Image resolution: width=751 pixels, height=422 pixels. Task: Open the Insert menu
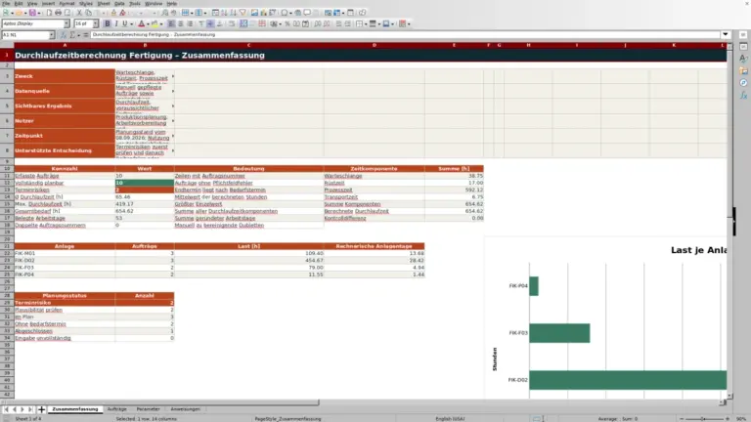point(48,3)
